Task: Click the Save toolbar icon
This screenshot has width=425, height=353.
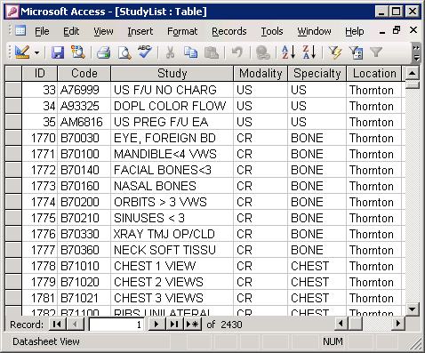Action: pyautogui.click(x=58, y=53)
